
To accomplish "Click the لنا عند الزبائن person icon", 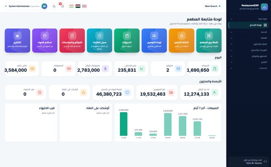I will [x=215, y=92].
